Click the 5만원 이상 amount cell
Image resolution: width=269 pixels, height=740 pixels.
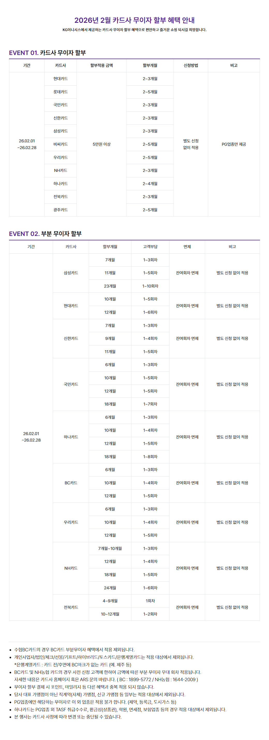[101, 144]
